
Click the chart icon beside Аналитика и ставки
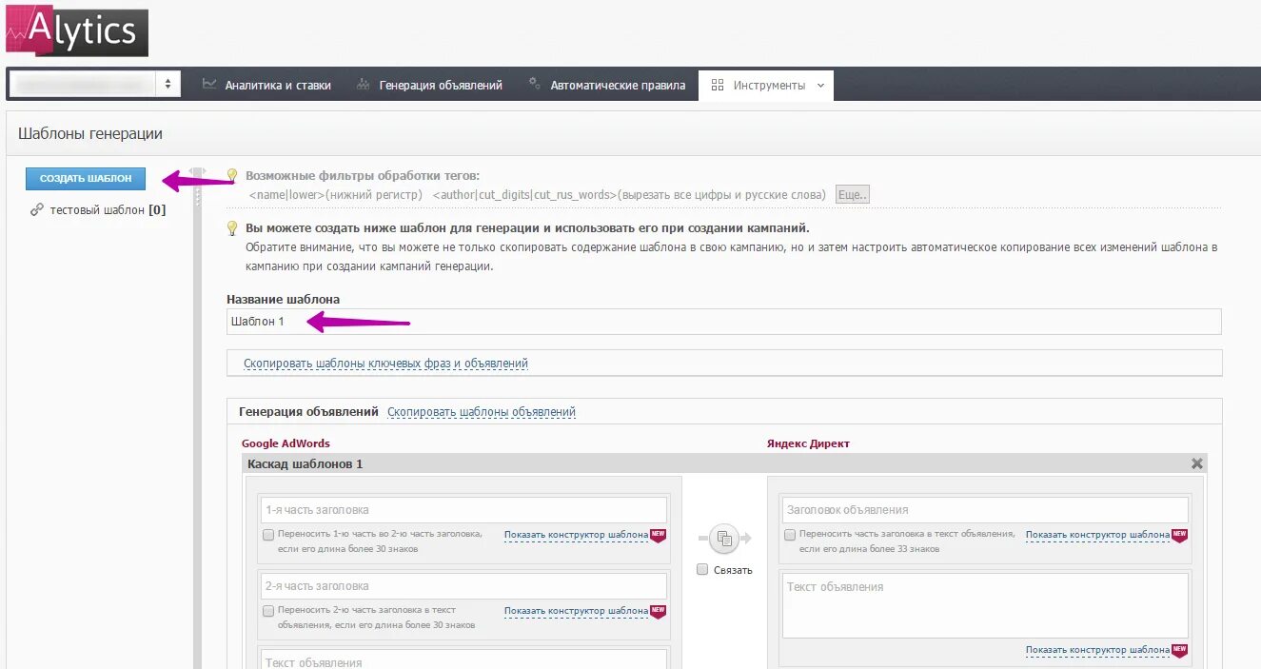(x=209, y=85)
